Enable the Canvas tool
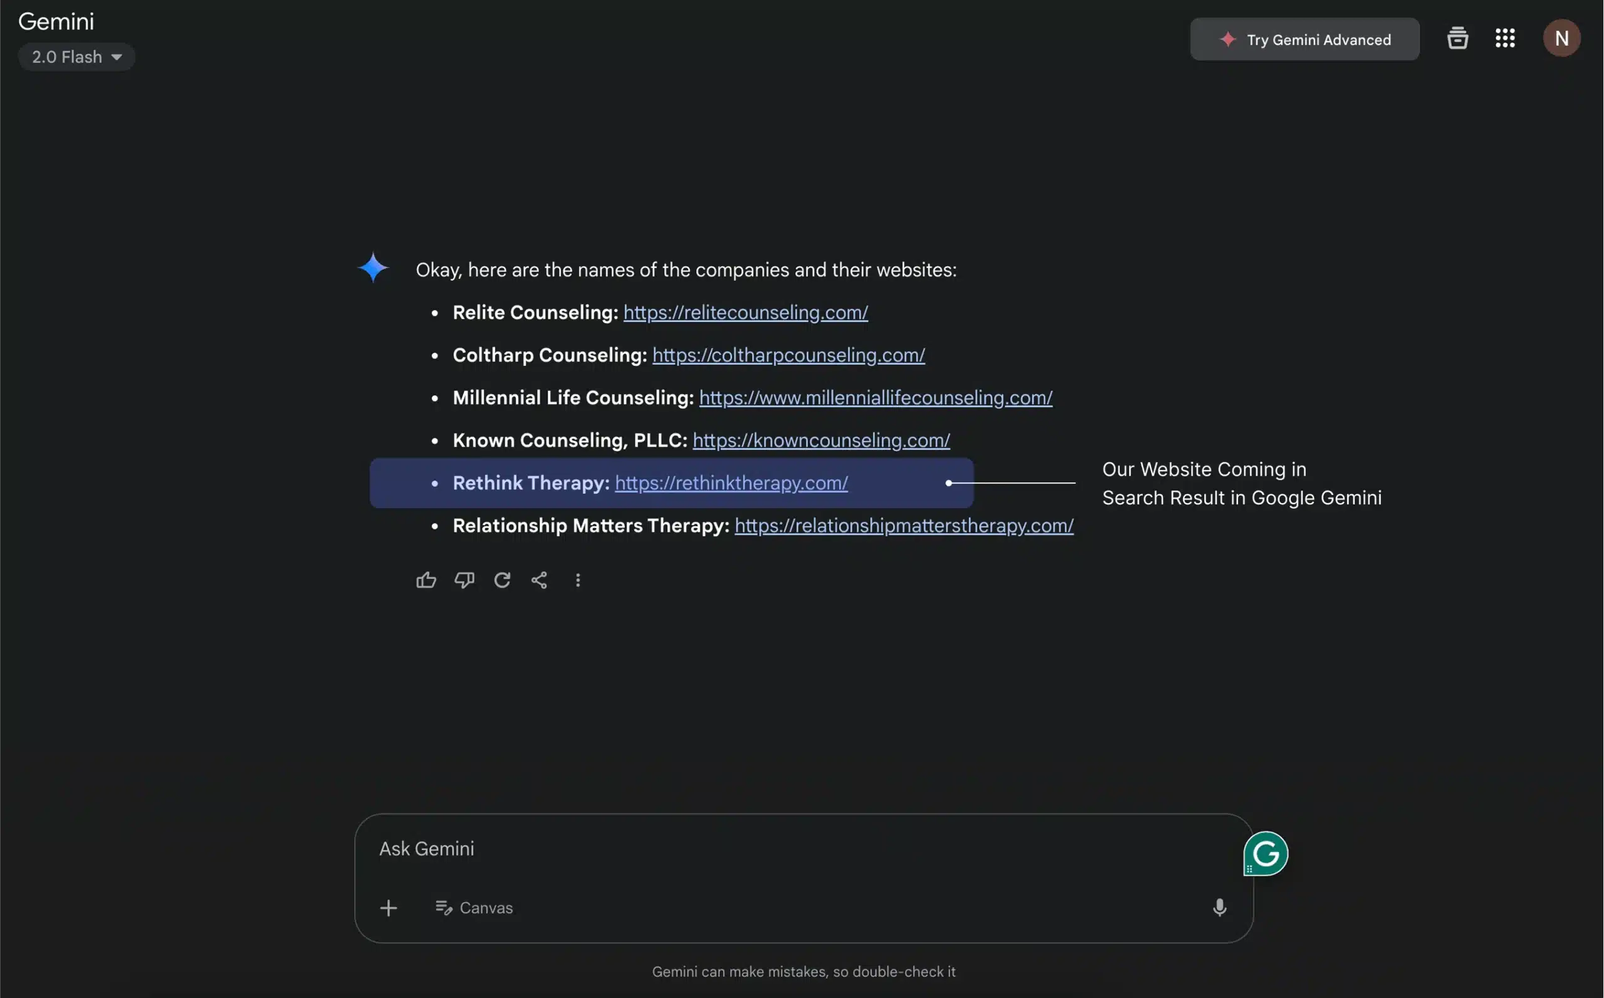Screen dimensions: 1604x998 click(474, 908)
